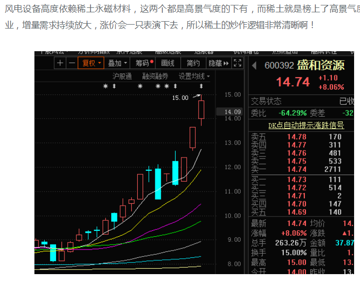Open DK点自动提示涨跌信号 link

pyautogui.click(x=306, y=125)
